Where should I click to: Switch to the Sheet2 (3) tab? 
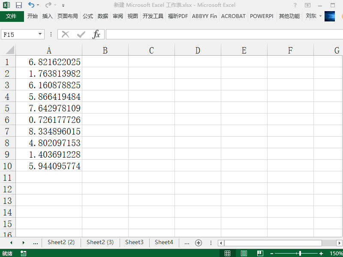pos(100,242)
